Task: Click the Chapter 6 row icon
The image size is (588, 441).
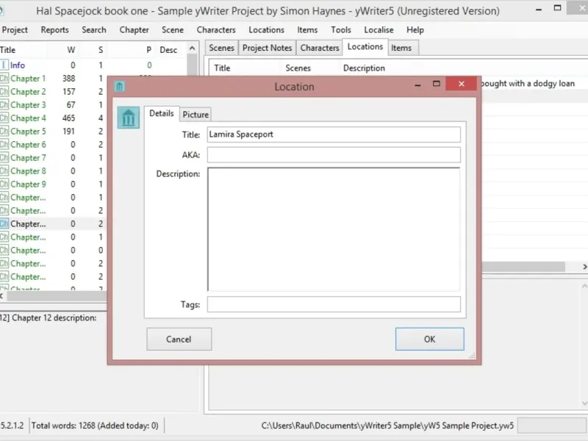Action: click(x=4, y=144)
